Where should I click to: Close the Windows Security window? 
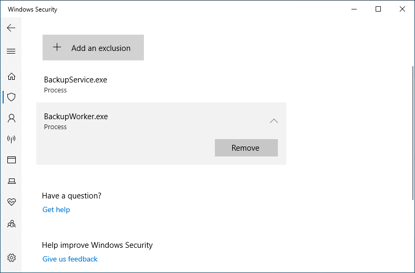(402, 9)
